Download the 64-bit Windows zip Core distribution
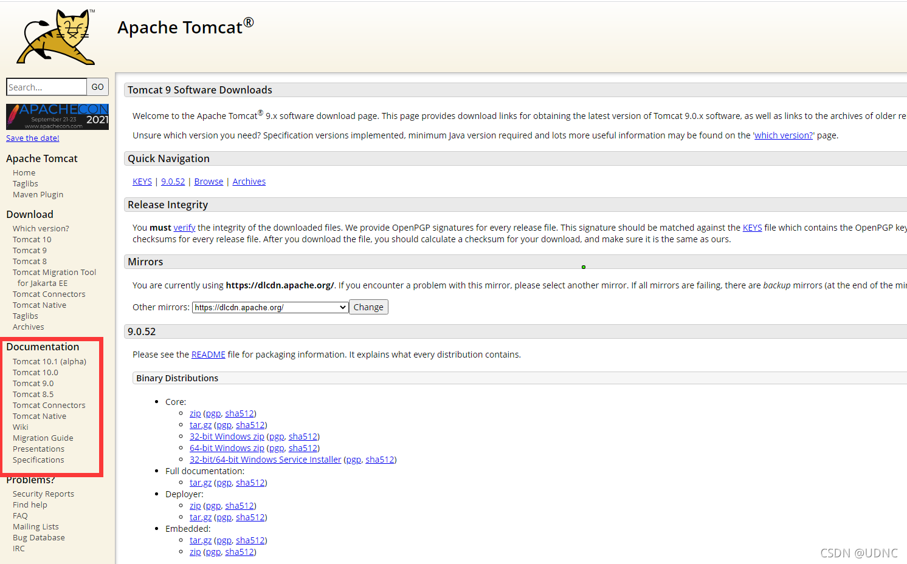Screen dimensions: 907x564 [x=227, y=447]
